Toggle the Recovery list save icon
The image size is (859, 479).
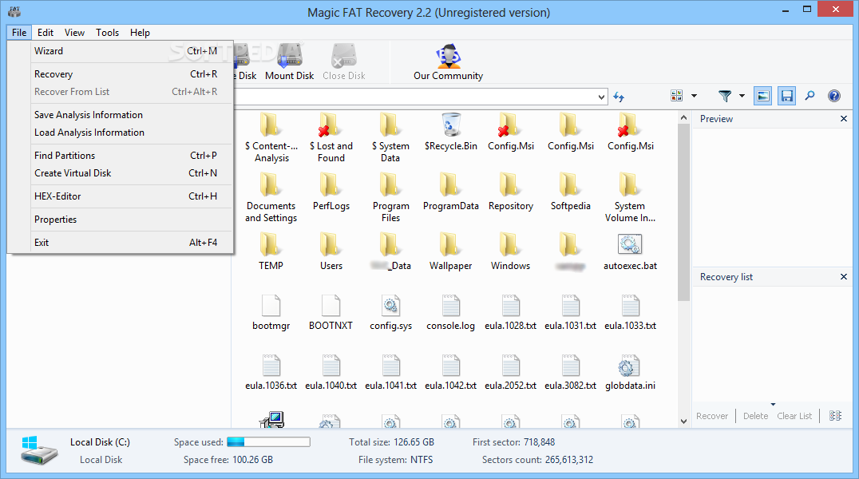click(786, 96)
